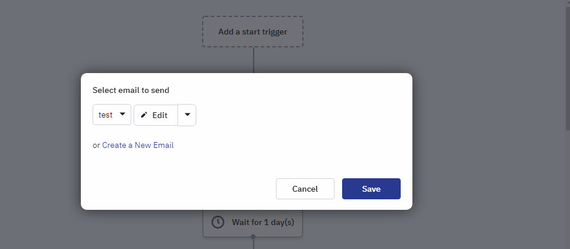
Task: Click the "Select email to send" heading
Action: pyautogui.click(x=131, y=90)
